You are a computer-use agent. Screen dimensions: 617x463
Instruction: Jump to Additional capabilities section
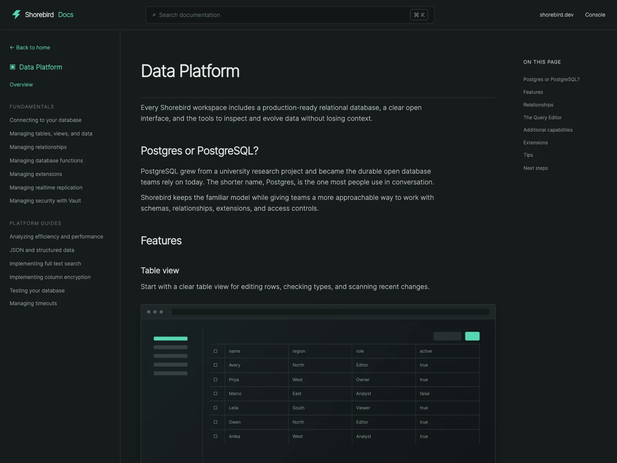click(548, 130)
